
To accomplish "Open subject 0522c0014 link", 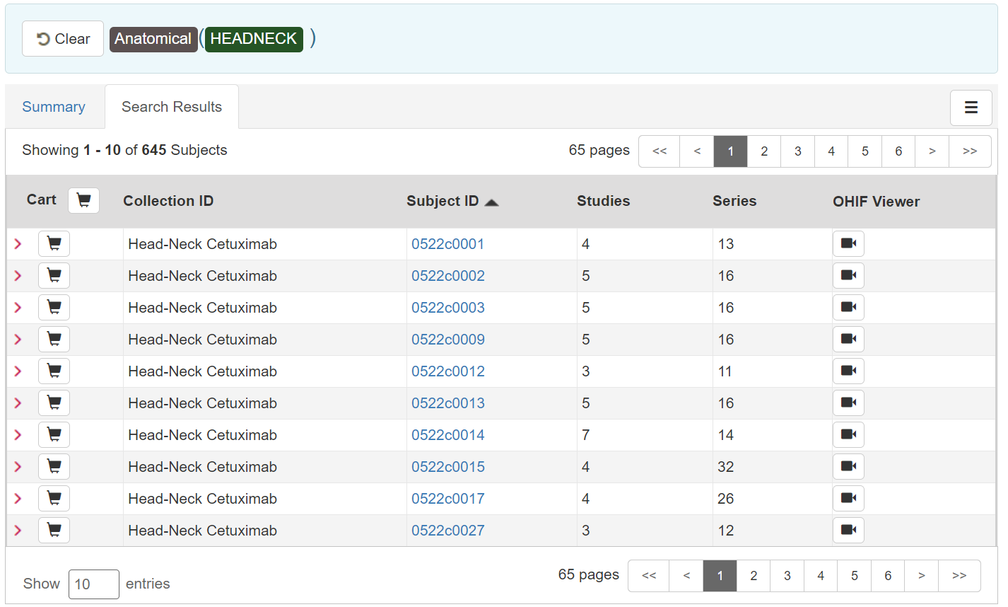I will (448, 435).
